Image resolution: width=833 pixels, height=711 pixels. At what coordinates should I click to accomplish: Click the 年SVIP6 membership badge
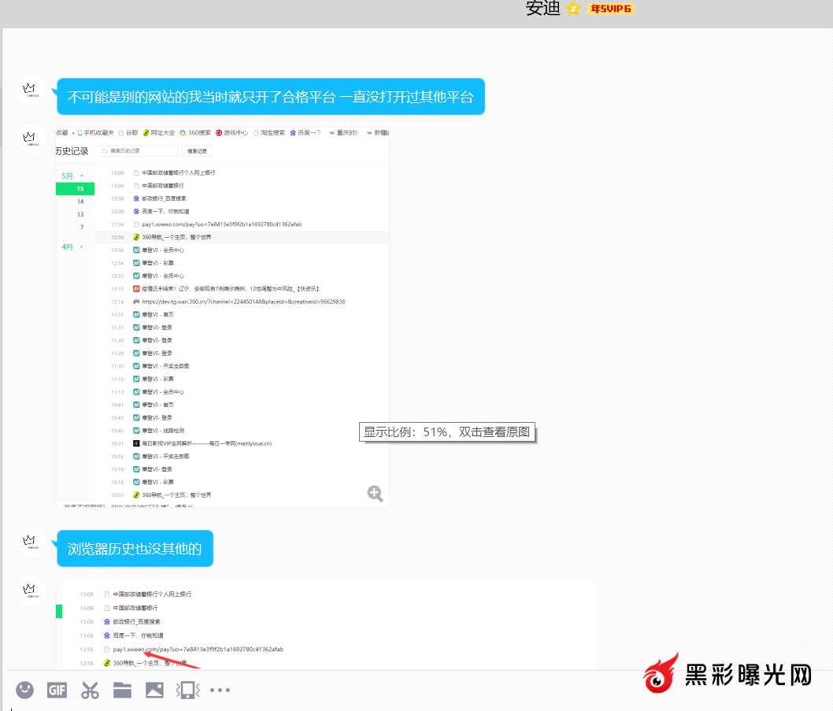(610, 9)
